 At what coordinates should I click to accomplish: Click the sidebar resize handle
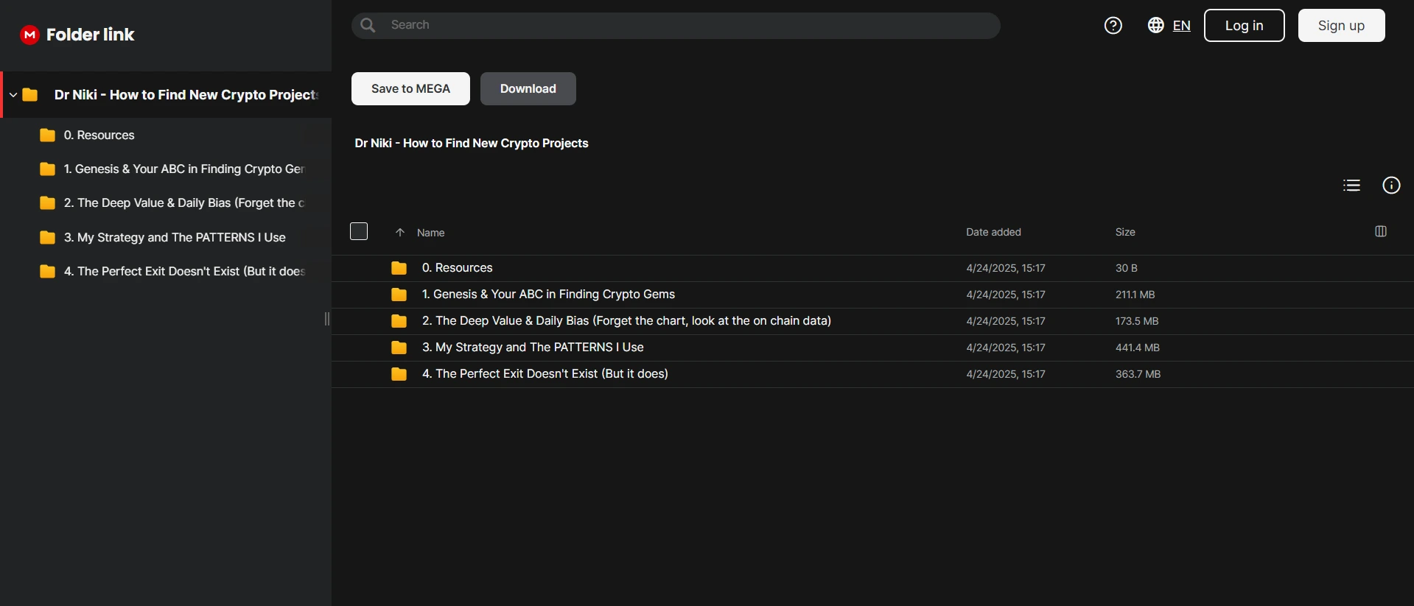click(x=327, y=319)
